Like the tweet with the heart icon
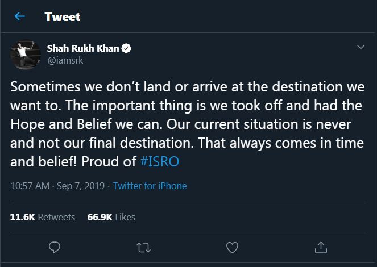The image size is (377, 267). (x=232, y=247)
